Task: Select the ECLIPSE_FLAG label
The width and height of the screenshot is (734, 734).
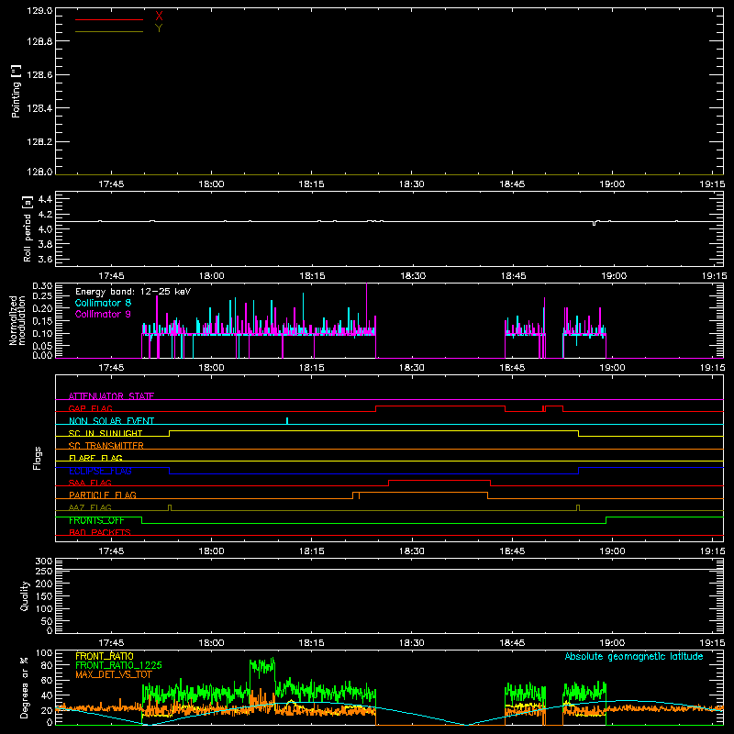Action: coord(100,471)
